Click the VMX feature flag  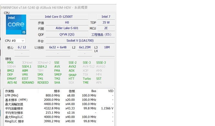coord(25,75)
